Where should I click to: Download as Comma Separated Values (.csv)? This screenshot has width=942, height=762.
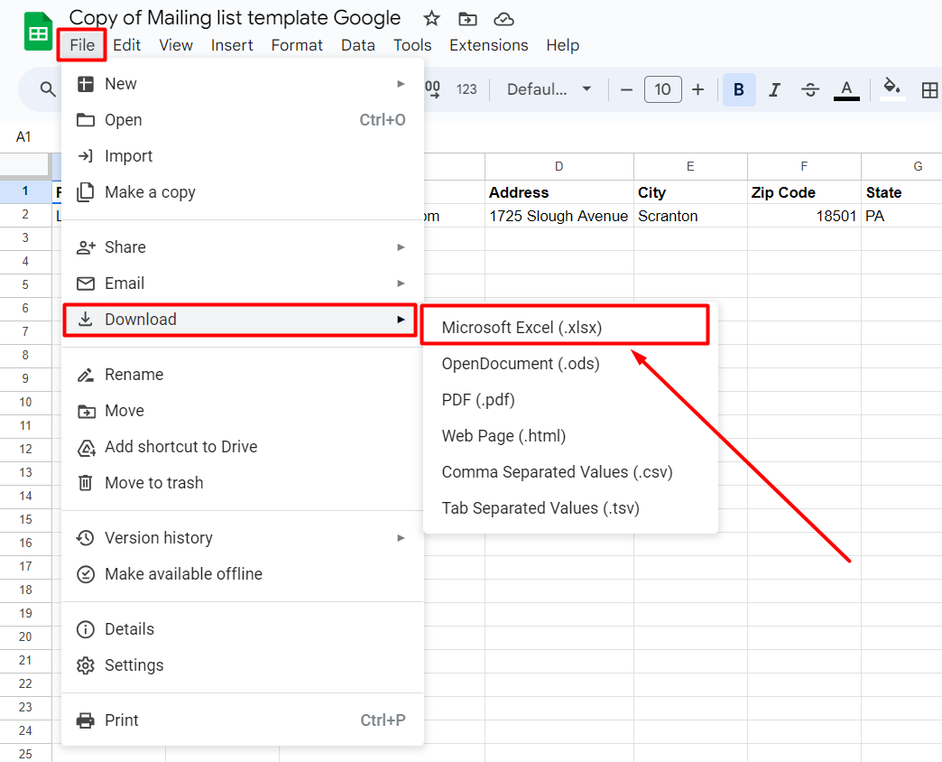tap(571, 472)
